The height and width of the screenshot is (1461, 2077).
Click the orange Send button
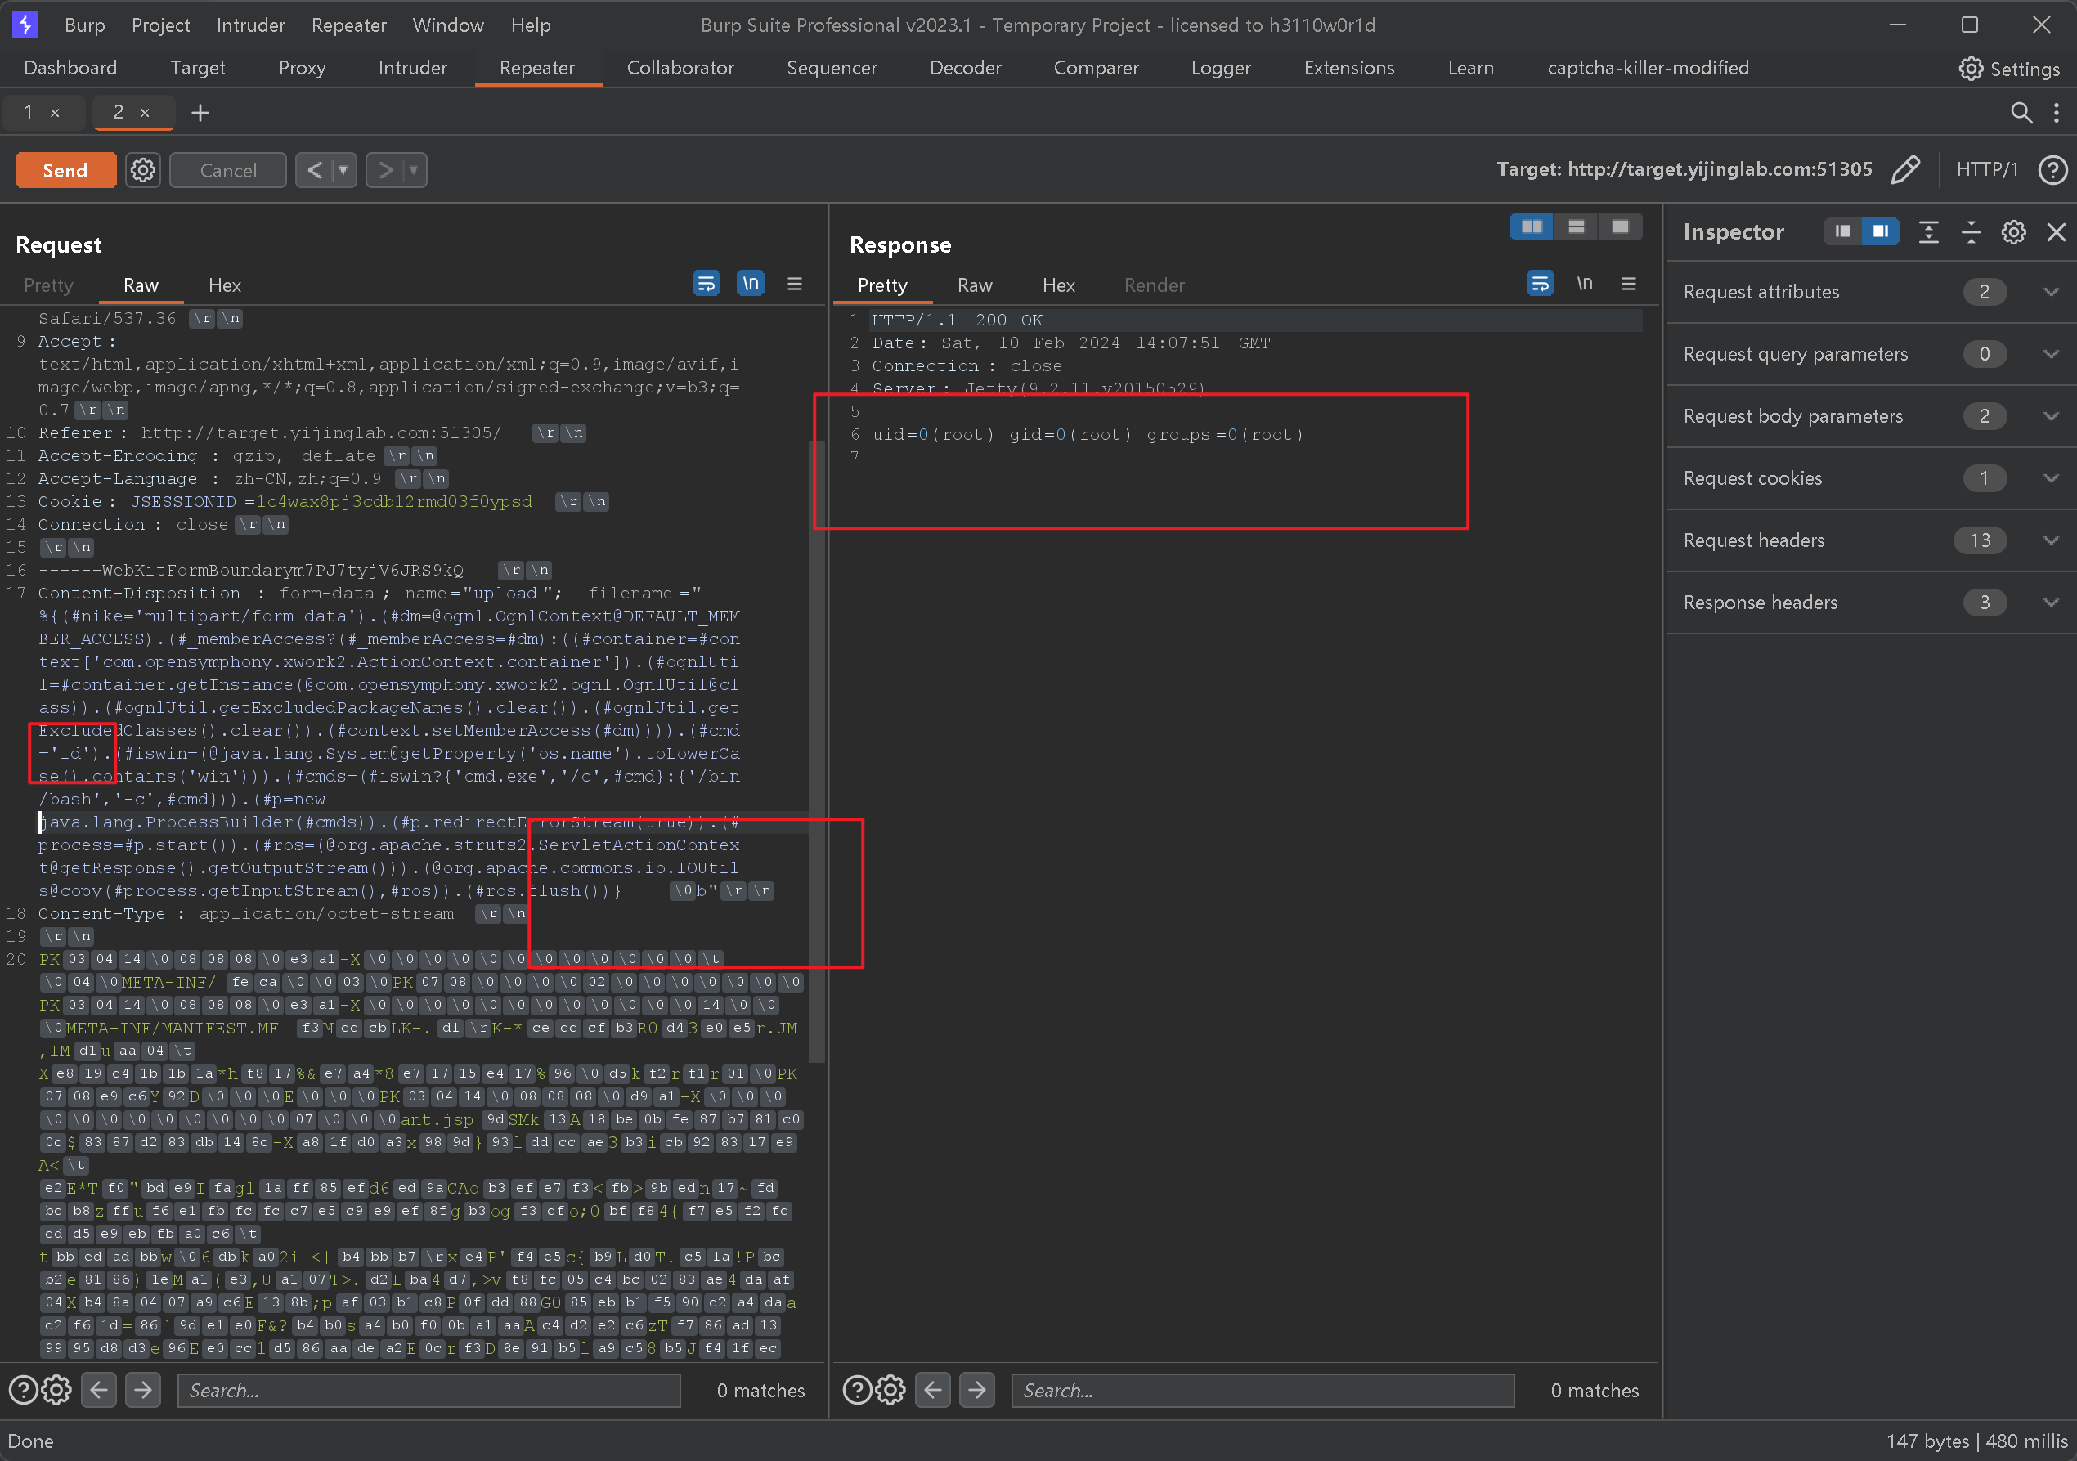(65, 170)
